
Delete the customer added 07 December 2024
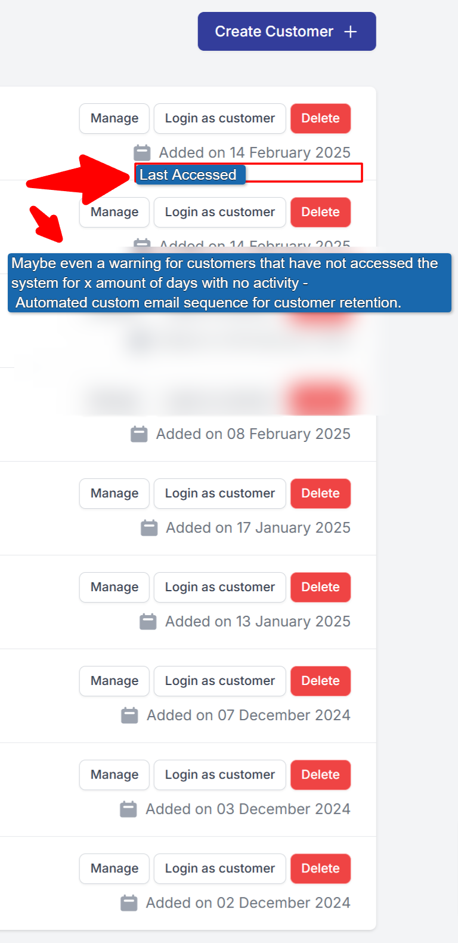(320, 681)
